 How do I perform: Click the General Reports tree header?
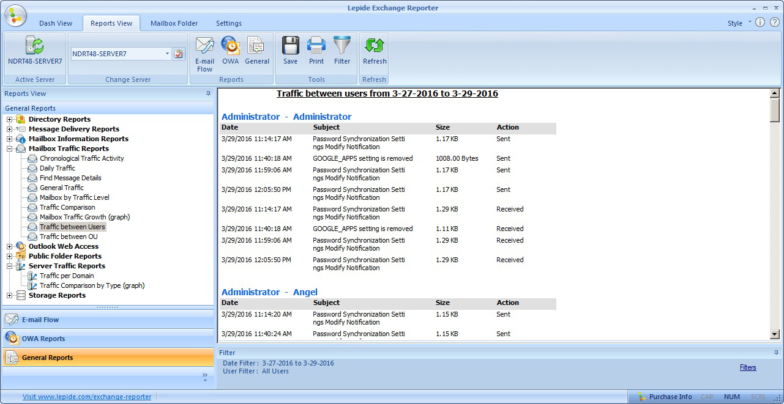click(108, 108)
